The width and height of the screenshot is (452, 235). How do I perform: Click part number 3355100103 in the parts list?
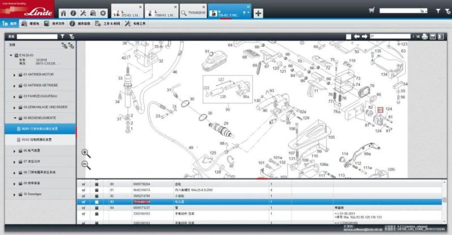pos(141,214)
